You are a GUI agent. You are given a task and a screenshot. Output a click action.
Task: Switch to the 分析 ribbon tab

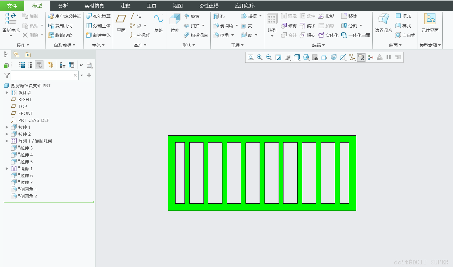[x=63, y=6]
